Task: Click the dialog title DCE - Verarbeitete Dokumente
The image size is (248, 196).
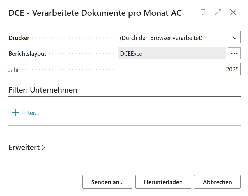Action: pyautogui.click(x=95, y=13)
